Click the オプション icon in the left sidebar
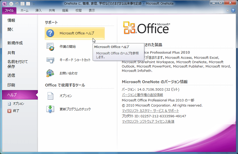 9,104
